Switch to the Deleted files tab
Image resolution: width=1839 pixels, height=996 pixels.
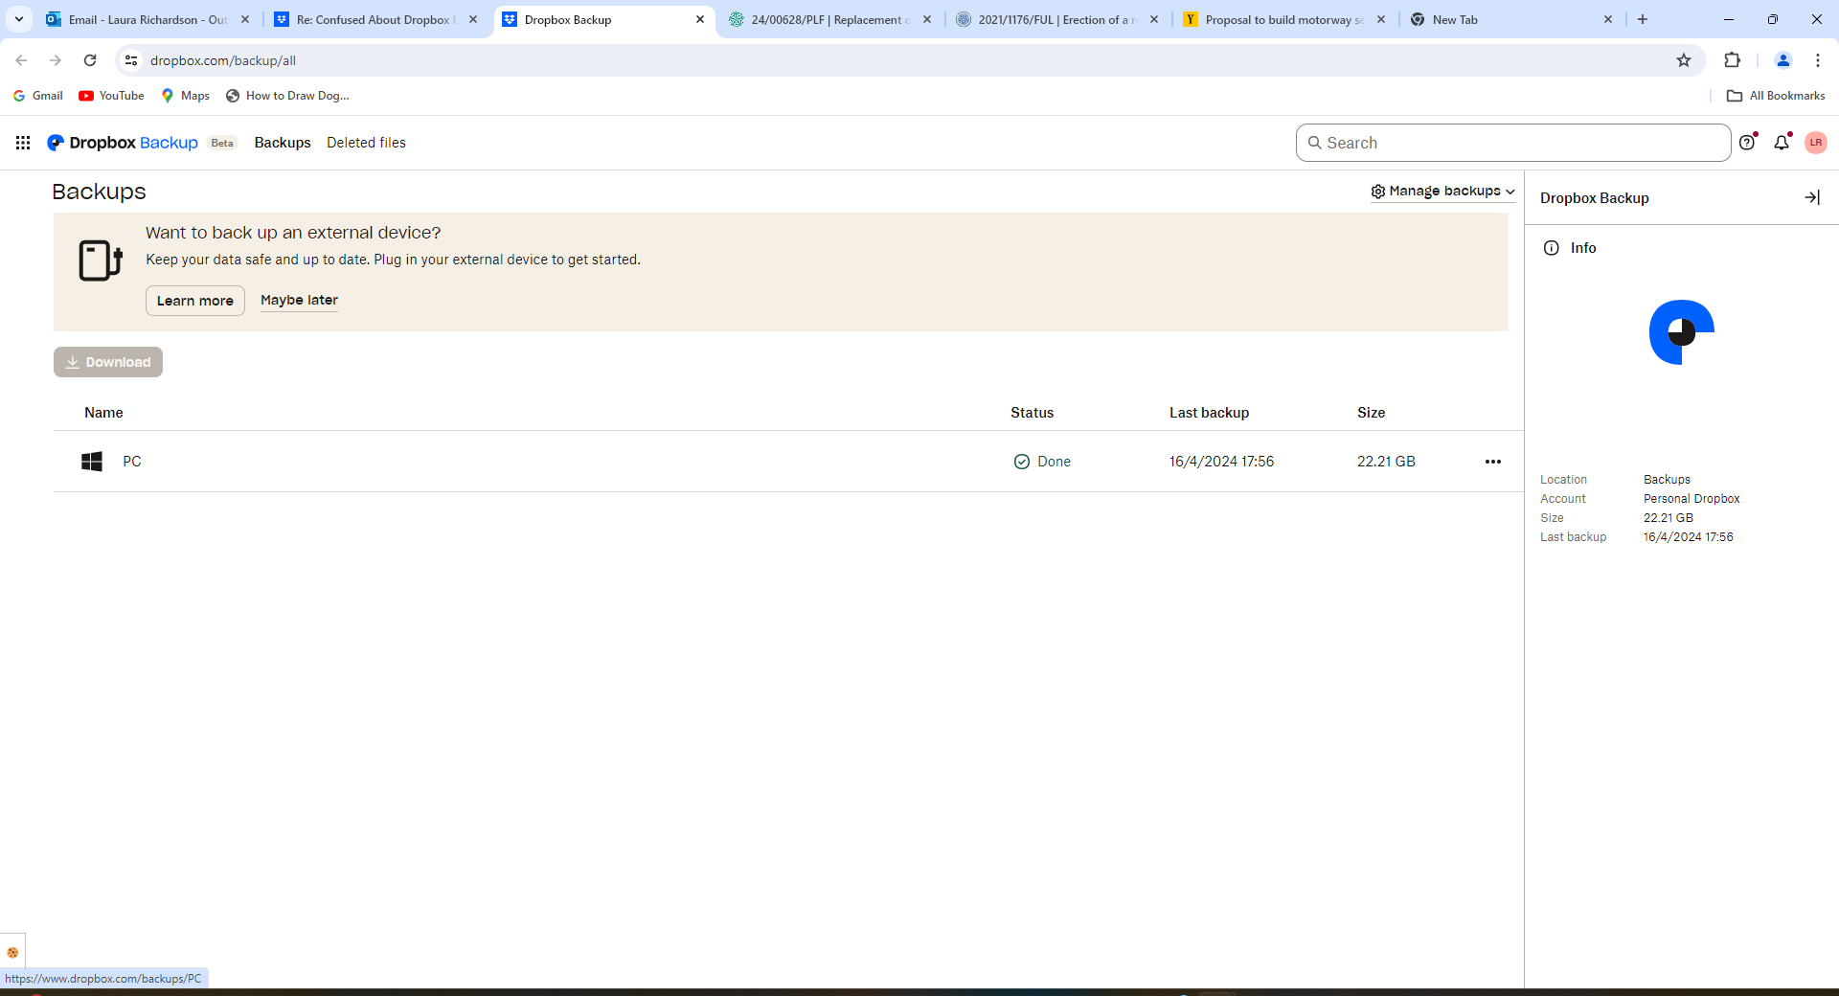(x=366, y=143)
